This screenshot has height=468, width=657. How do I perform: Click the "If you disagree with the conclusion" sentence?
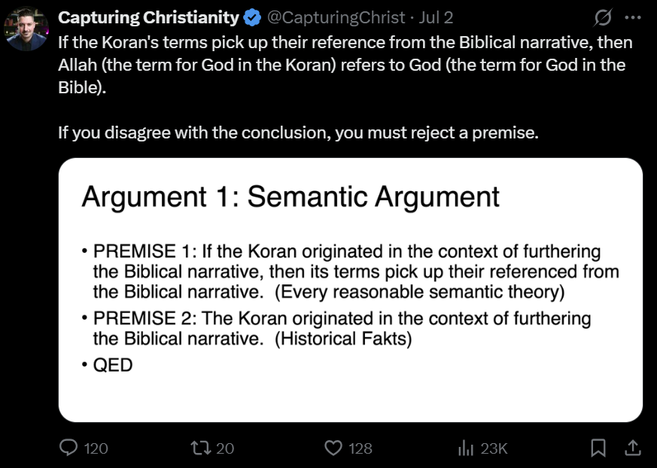(x=298, y=133)
